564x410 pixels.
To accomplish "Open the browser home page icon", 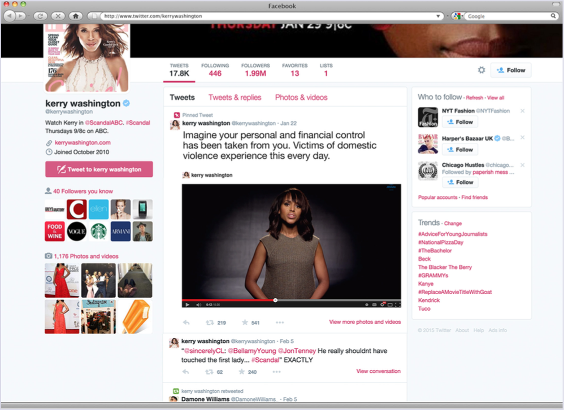I will 76,16.
